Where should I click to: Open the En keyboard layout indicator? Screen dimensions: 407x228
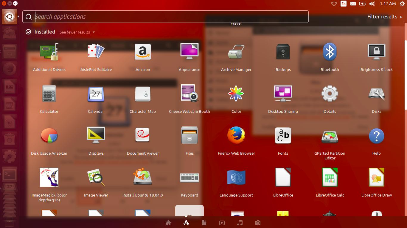[344, 4]
